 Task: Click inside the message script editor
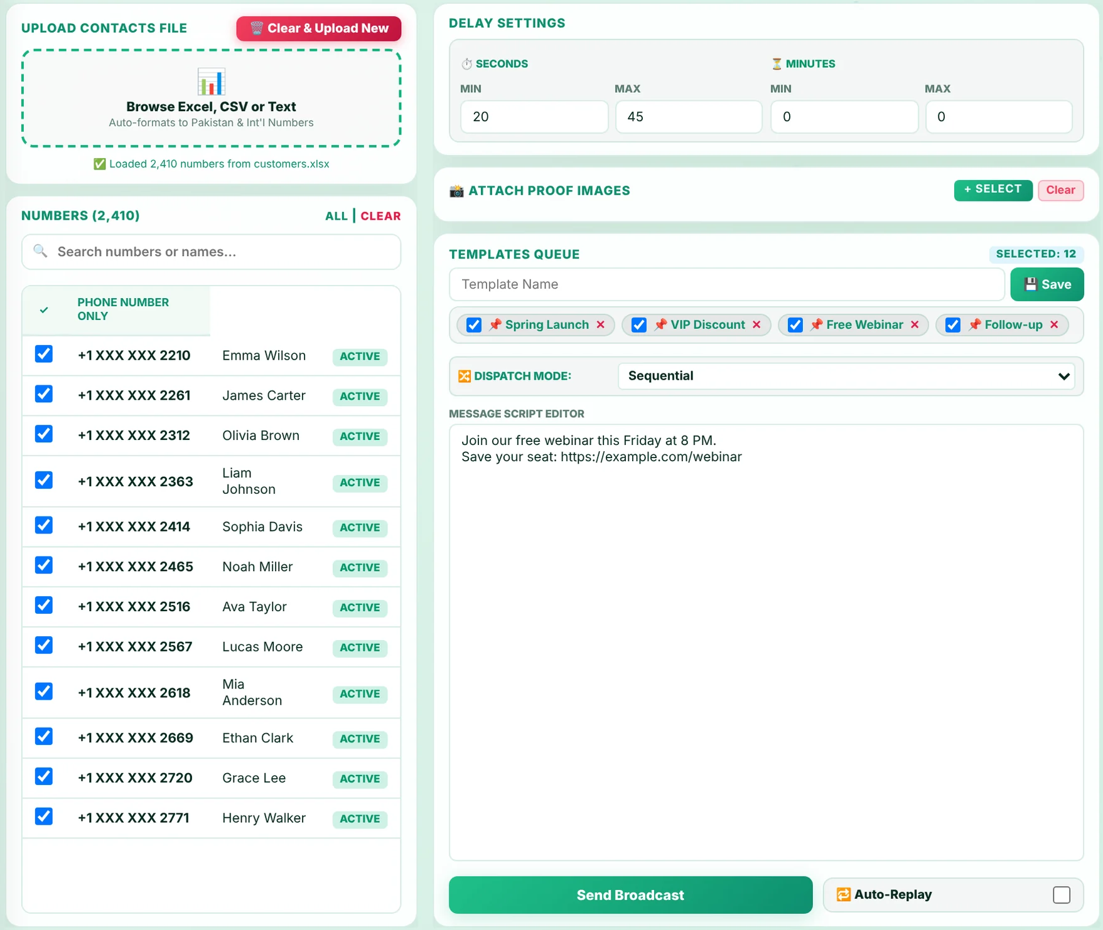pos(766,642)
